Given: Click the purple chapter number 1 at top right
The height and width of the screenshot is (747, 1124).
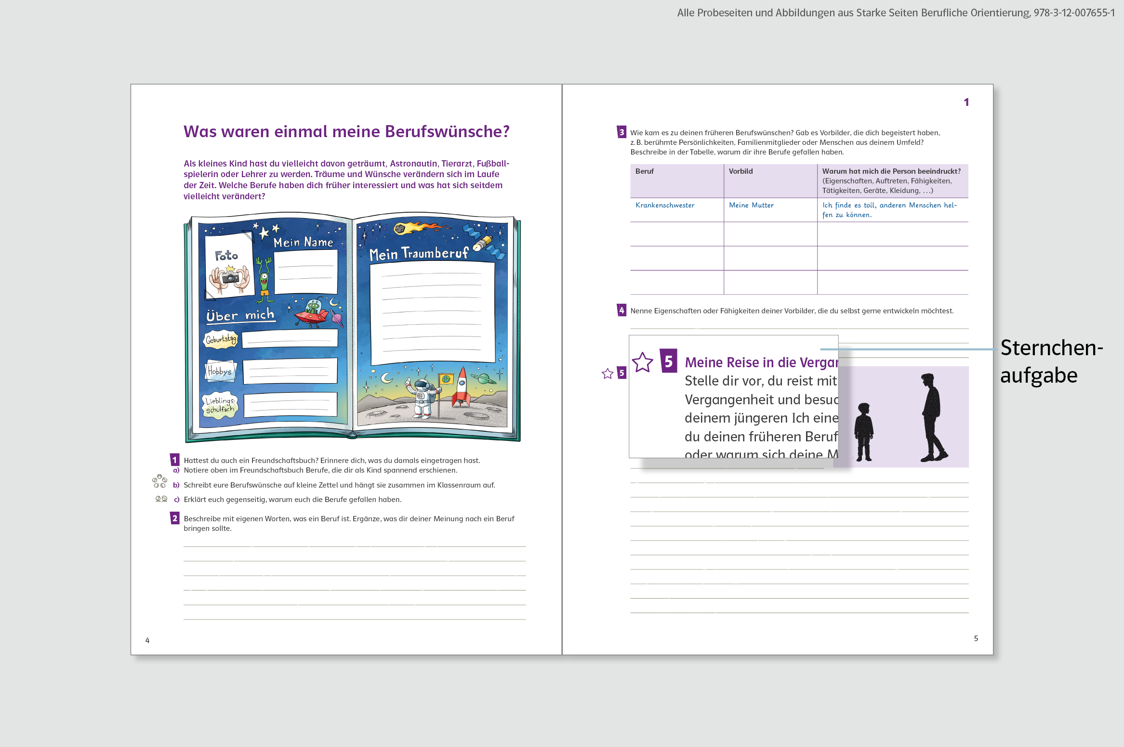Looking at the screenshot, I should 966,102.
